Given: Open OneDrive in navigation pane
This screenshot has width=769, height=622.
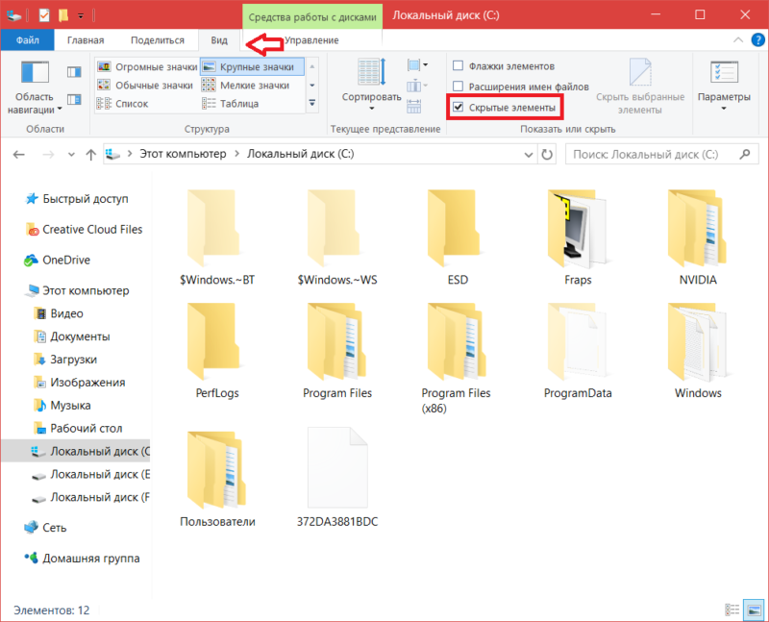Looking at the screenshot, I should (x=58, y=260).
